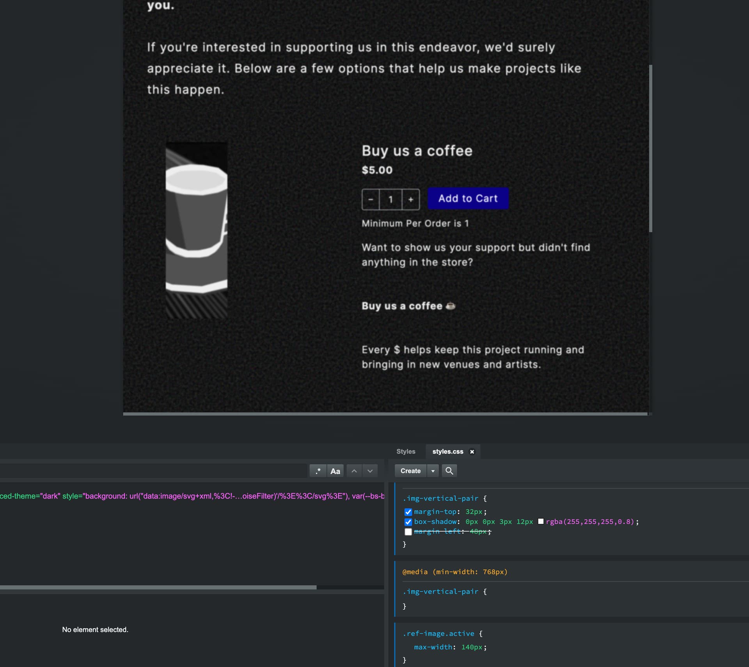Enable the margin-left property checkbox
The image size is (749, 667).
tap(408, 532)
